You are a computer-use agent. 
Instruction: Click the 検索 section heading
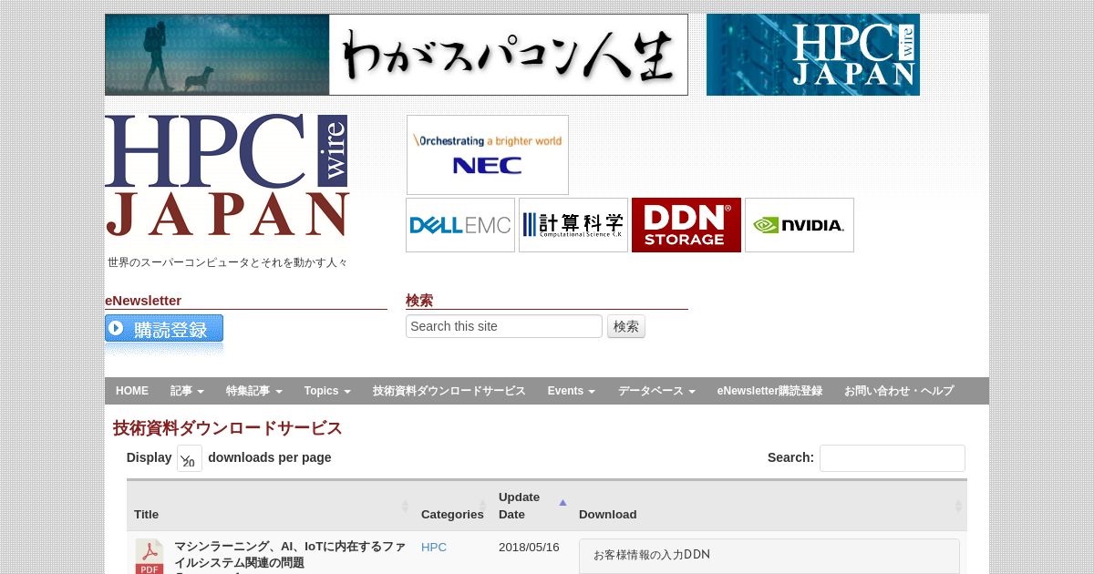(x=419, y=301)
